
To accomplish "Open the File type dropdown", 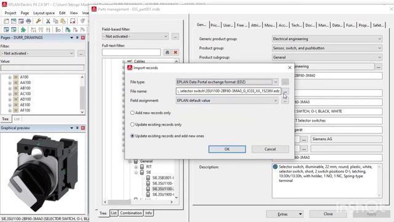I will click(275, 82).
